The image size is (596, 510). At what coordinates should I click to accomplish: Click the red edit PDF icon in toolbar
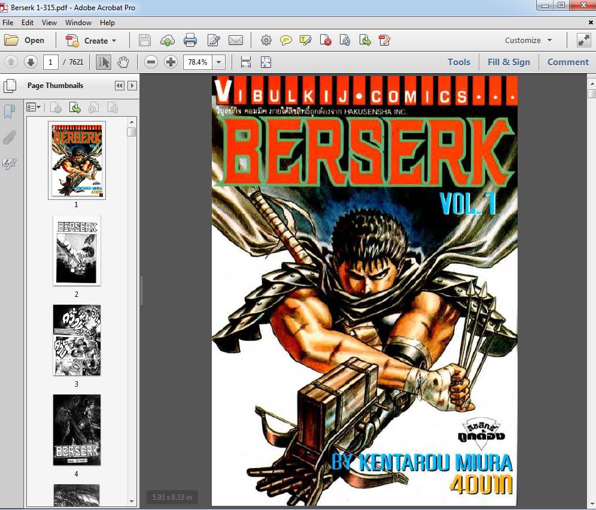click(x=385, y=40)
